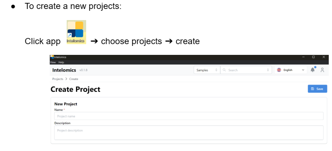The image size is (332, 151).
Task: Click the UK flag language icon
Action: coord(279,70)
